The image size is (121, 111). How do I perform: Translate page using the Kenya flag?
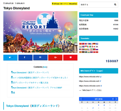pos(83,52)
